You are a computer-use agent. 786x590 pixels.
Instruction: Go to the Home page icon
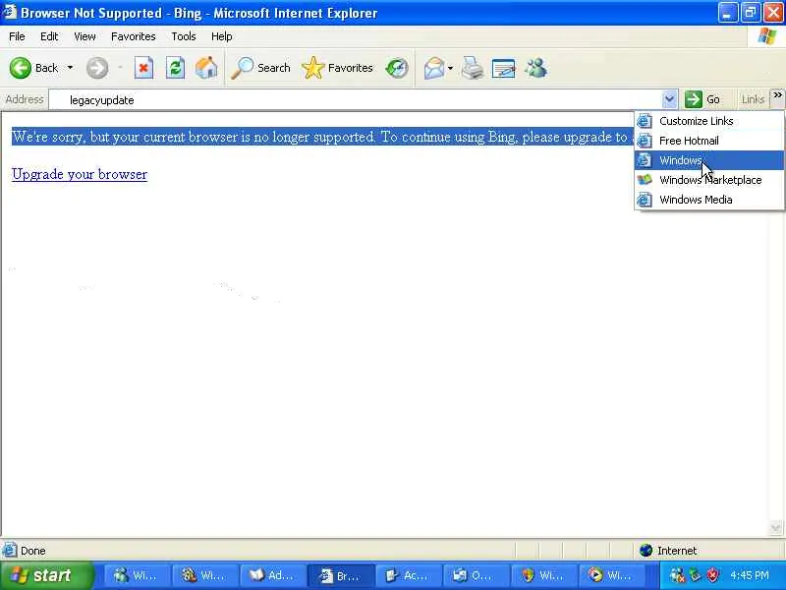point(206,68)
